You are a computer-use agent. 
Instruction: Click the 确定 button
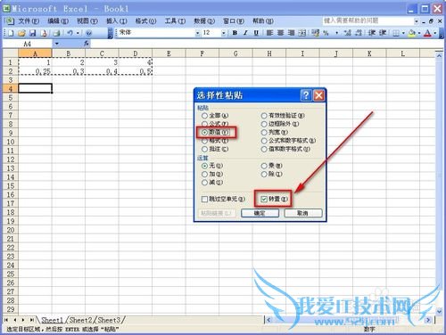(x=260, y=213)
